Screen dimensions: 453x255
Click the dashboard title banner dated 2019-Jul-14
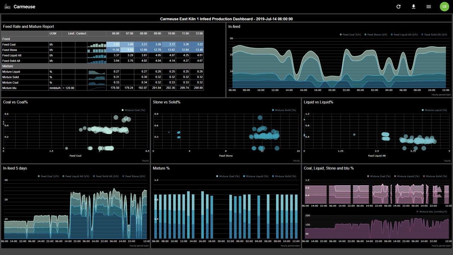coord(226,19)
